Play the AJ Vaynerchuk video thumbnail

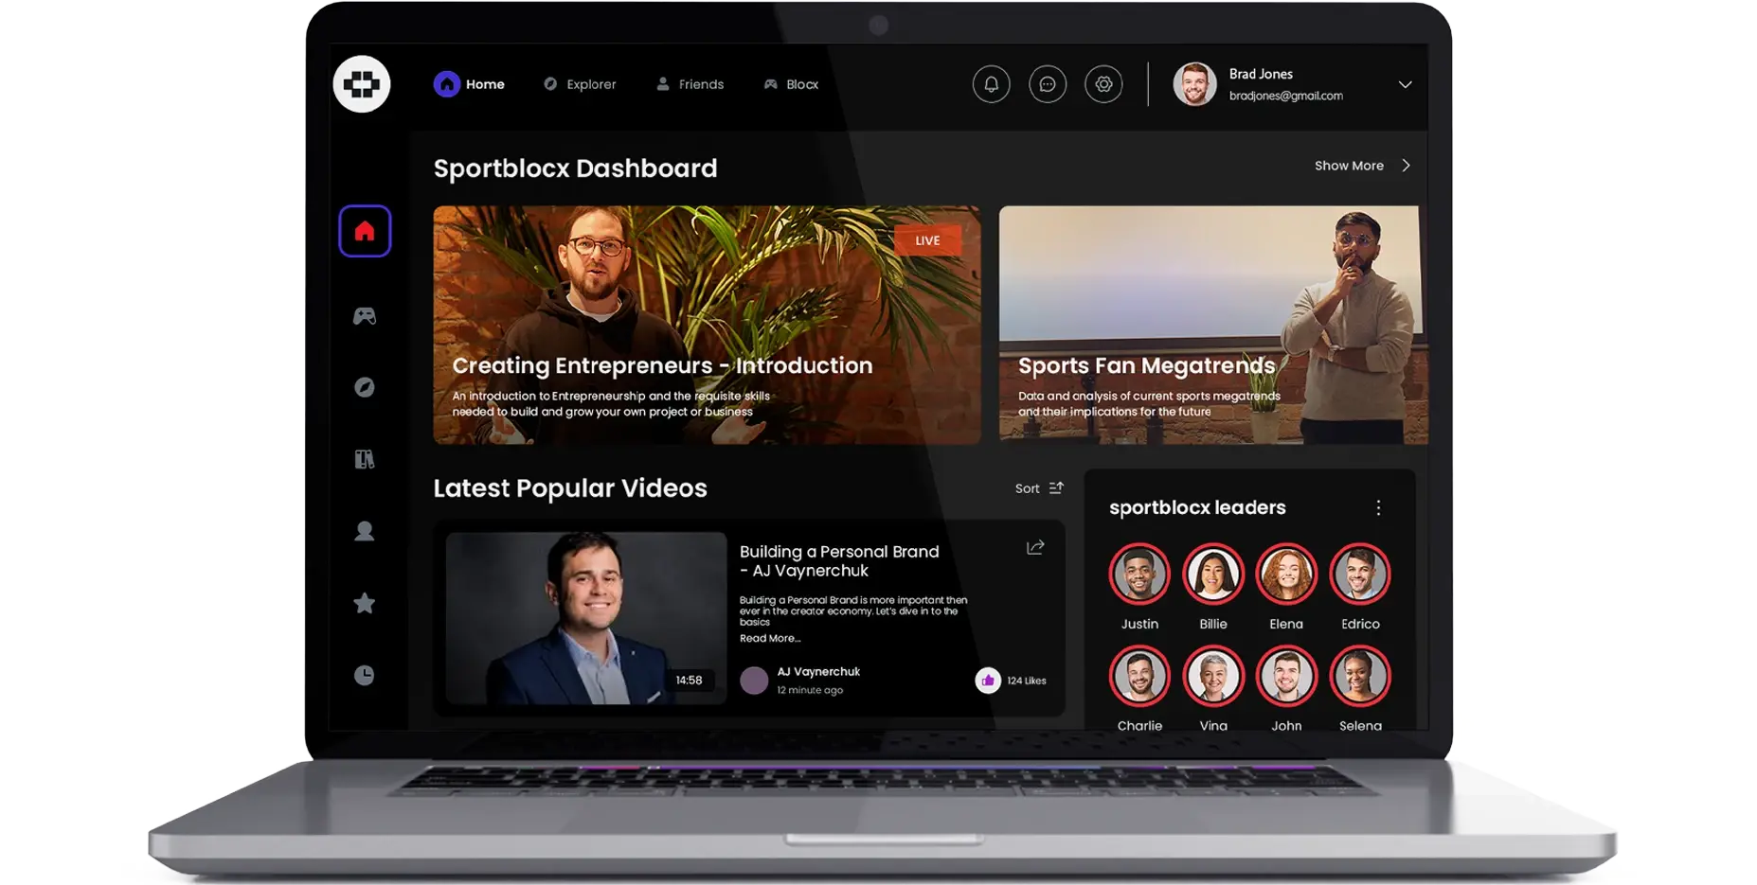click(586, 618)
